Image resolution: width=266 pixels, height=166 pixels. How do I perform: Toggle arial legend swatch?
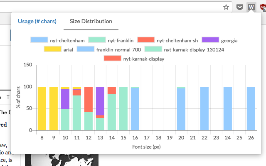53,49
